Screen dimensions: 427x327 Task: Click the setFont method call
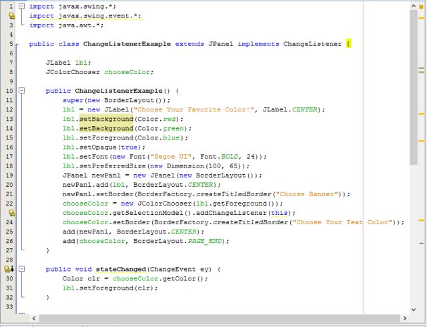(x=93, y=157)
